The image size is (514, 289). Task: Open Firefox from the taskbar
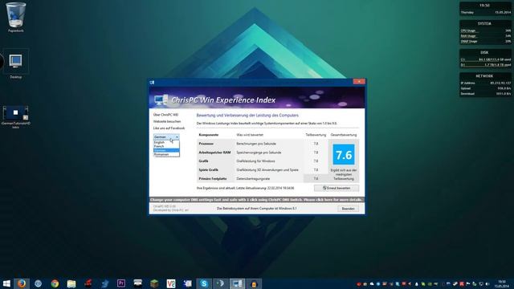[22, 283]
